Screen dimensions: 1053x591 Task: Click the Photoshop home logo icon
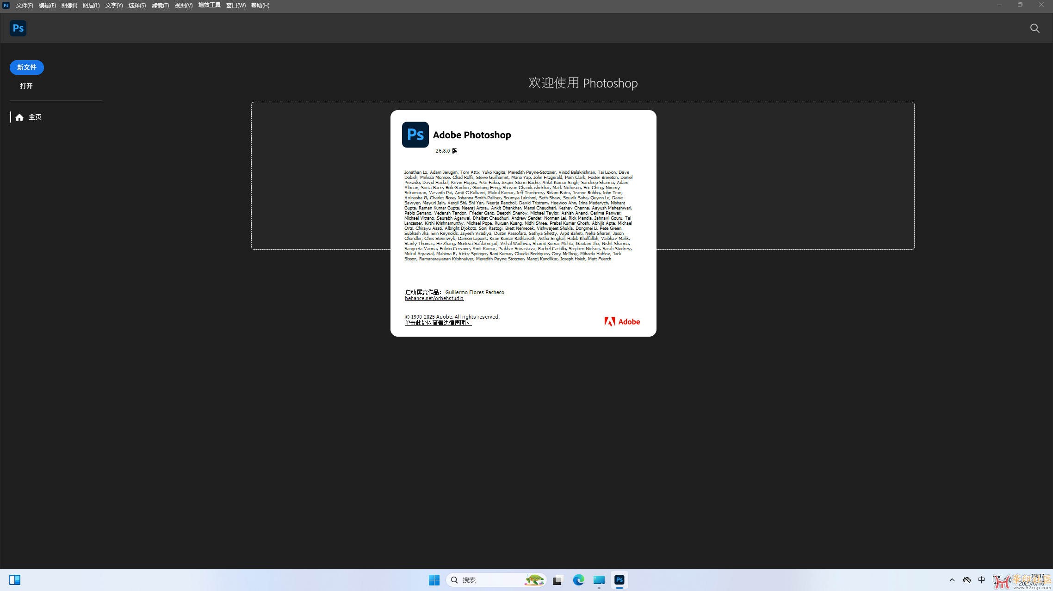click(x=18, y=28)
